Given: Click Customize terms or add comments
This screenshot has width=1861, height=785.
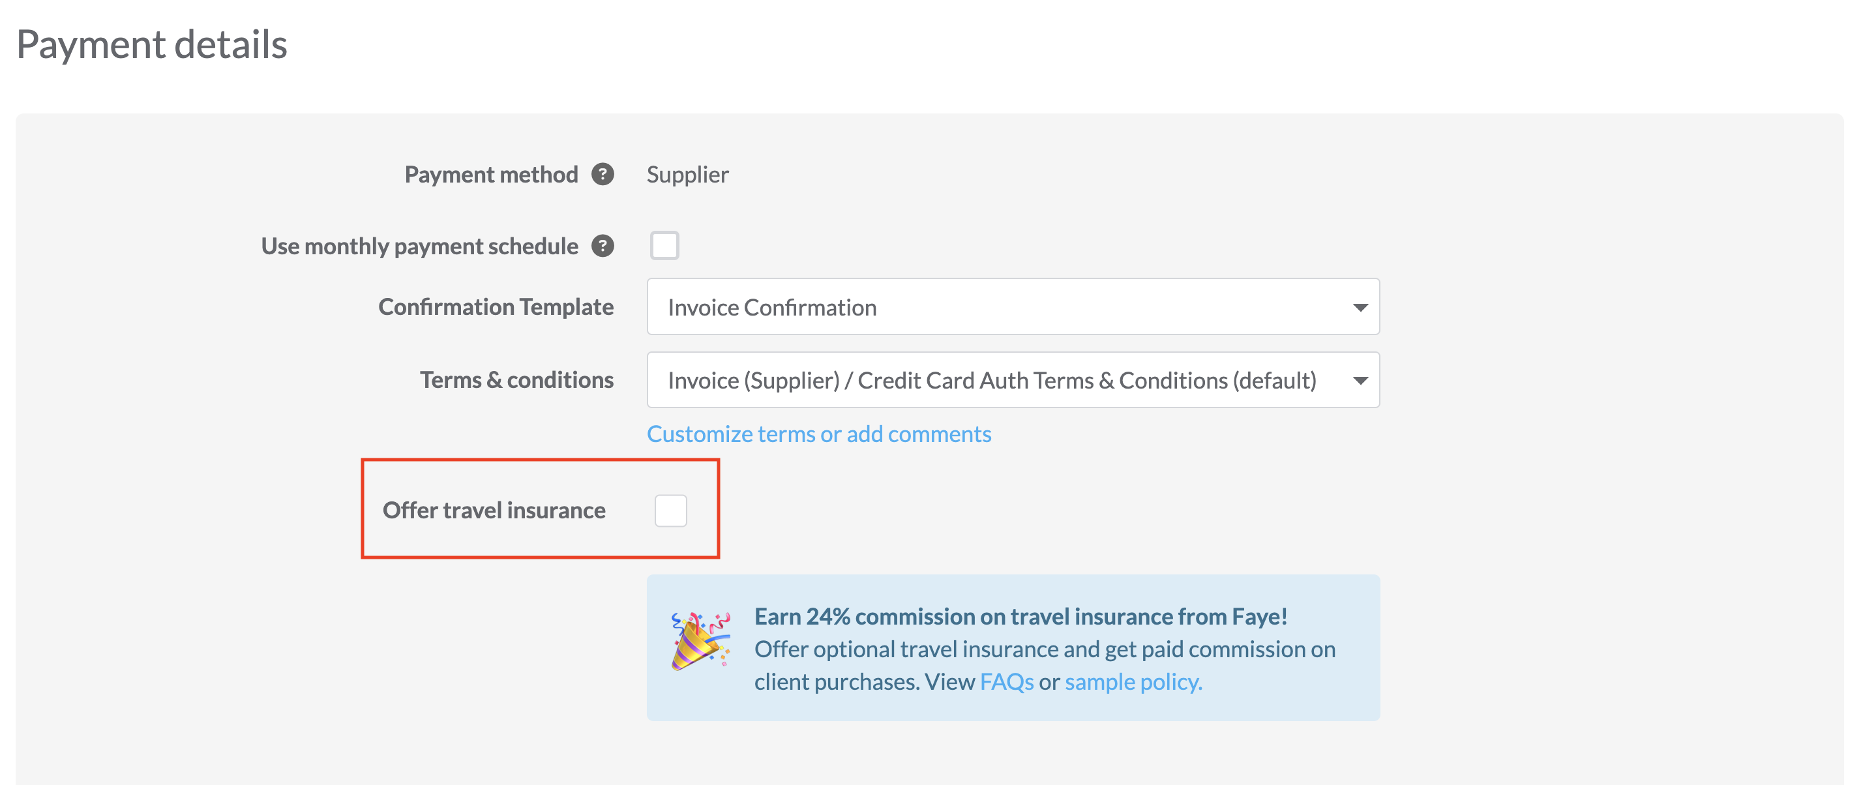Looking at the screenshot, I should click(818, 434).
